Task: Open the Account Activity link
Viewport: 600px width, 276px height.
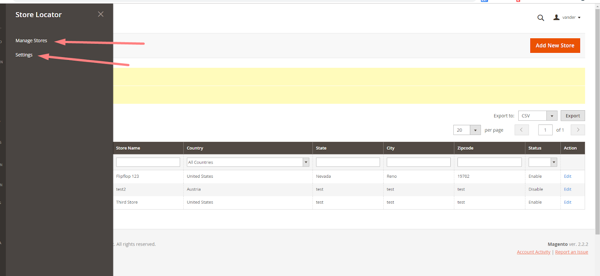Action: pyautogui.click(x=533, y=252)
